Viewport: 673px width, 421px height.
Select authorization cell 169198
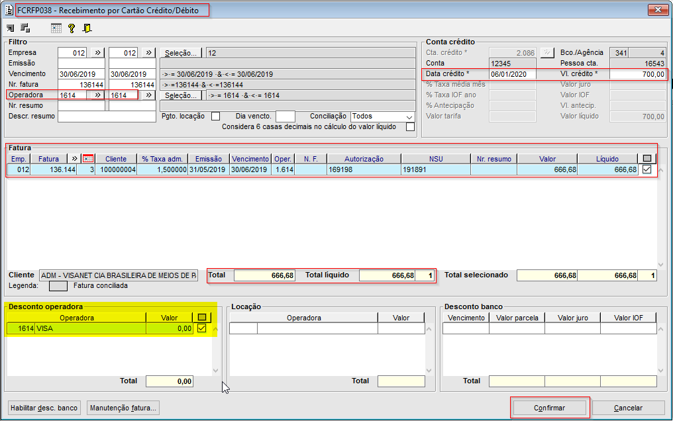(x=364, y=169)
